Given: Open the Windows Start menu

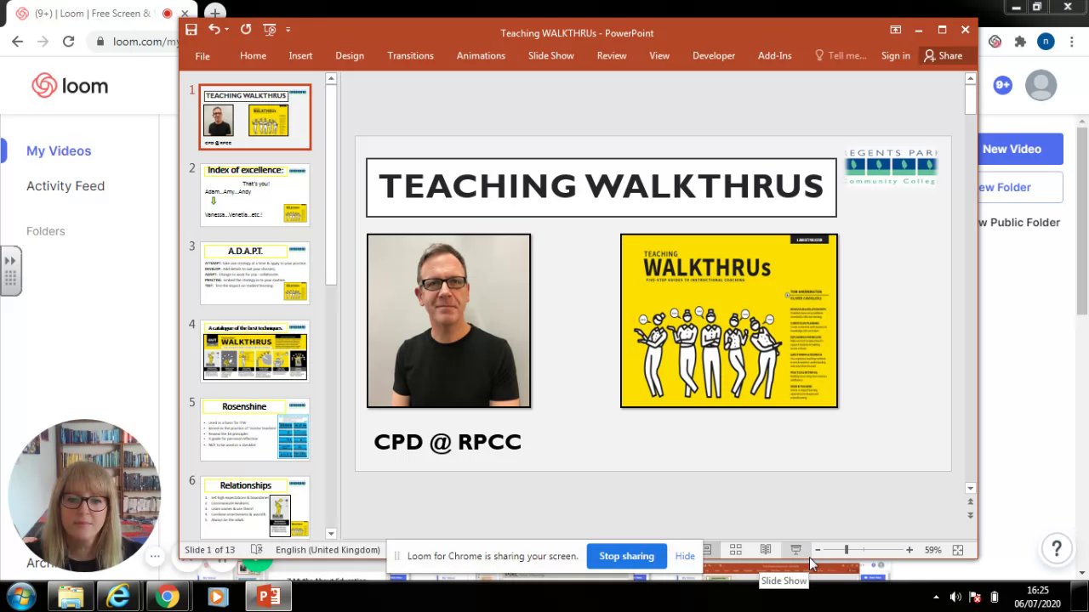Looking at the screenshot, I should click(20, 597).
